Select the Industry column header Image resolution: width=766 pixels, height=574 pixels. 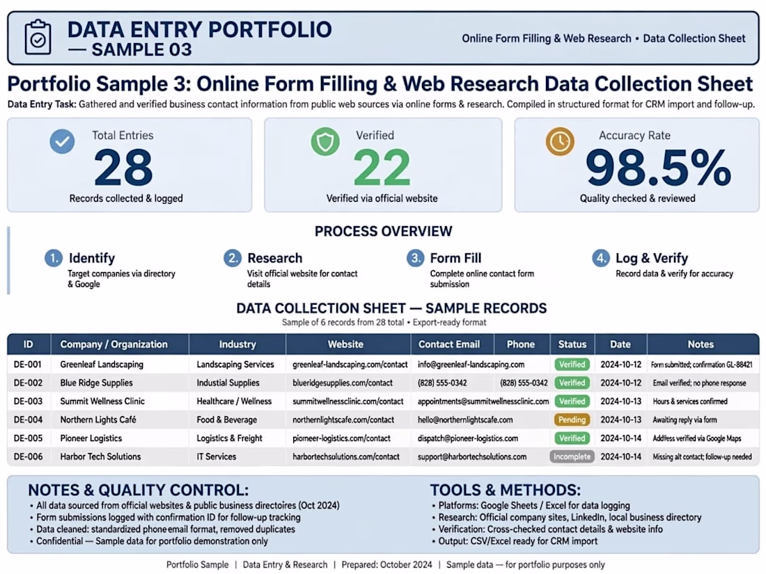point(237,344)
